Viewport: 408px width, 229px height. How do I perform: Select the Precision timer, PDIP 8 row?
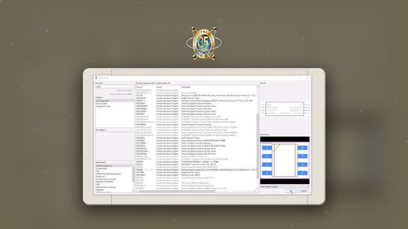click(196, 175)
